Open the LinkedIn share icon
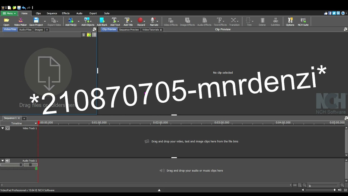This screenshot has width=348, height=196. pyautogui.click(x=338, y=13)
